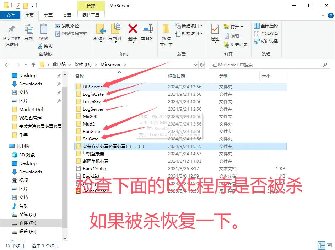The image size is (335, 250).
Task: Click the Help question mark icon
Action: [x=330, y=16]
